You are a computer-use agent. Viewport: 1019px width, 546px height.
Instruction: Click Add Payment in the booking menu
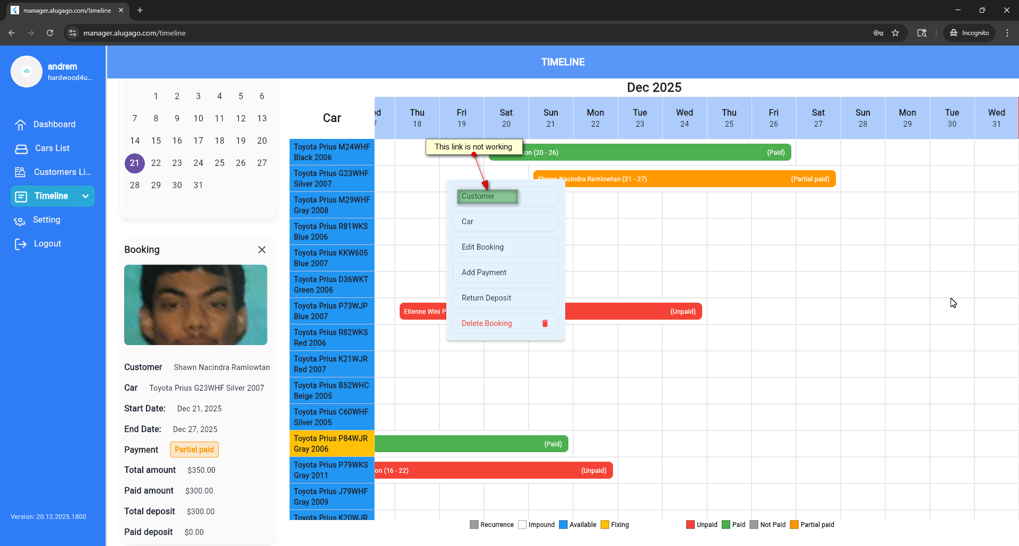[505, 272]
